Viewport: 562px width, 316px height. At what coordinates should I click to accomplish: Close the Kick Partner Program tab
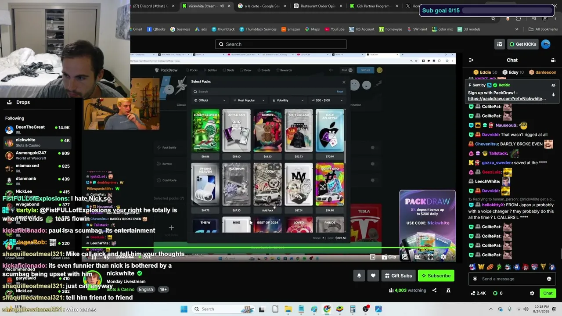click(397, 6)
